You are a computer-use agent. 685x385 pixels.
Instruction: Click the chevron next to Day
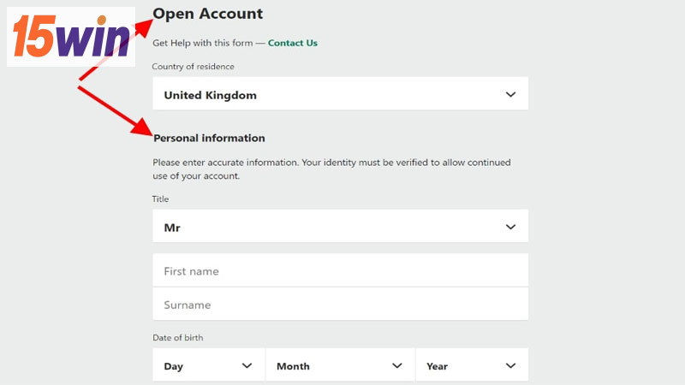247,365
